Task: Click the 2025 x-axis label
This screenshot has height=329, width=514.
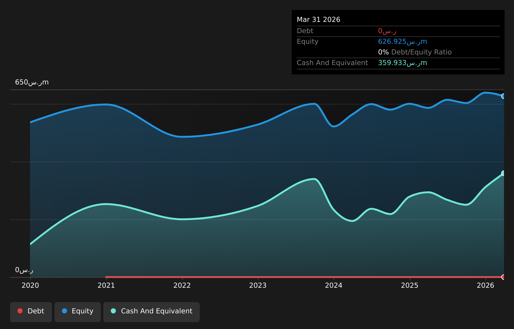Action: click(x=410, y=285)
